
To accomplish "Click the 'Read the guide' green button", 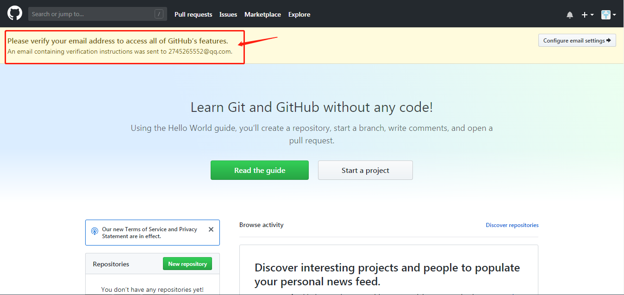I will pos(260,170).
